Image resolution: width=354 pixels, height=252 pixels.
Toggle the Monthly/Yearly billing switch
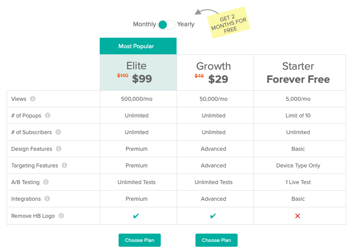[166, 25]
